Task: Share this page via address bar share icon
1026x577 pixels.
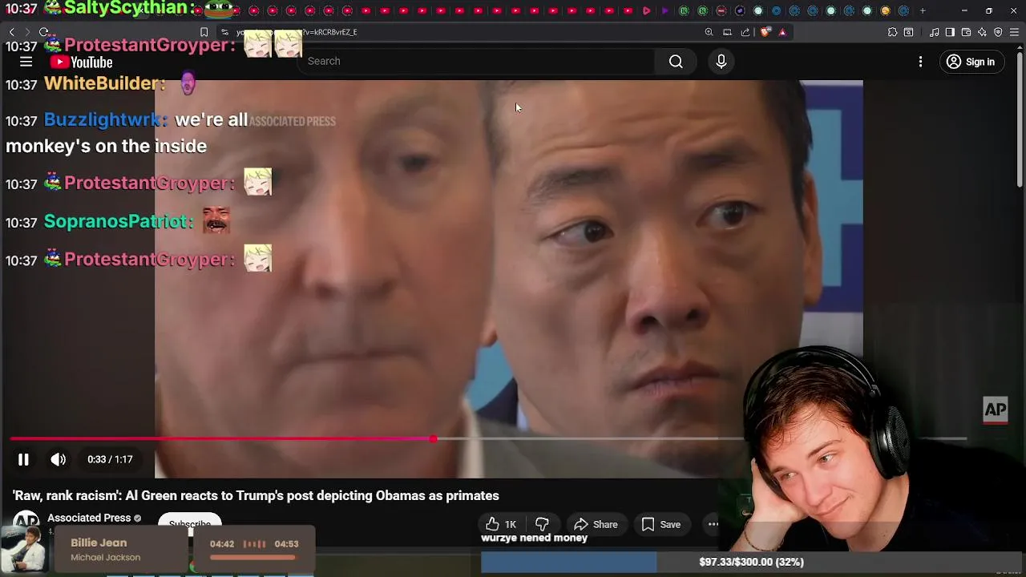Action: [745, 32]
